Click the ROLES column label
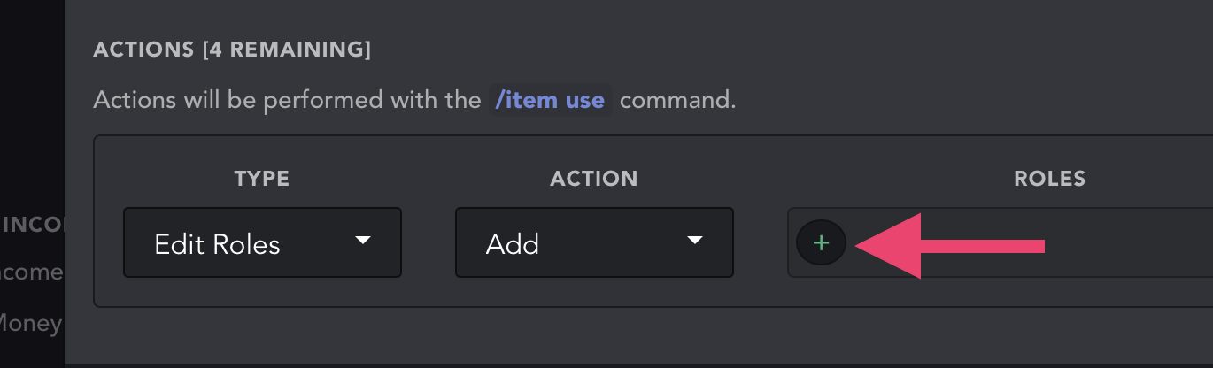The width and height of the screenshot is (1213, 368). 1049,179
